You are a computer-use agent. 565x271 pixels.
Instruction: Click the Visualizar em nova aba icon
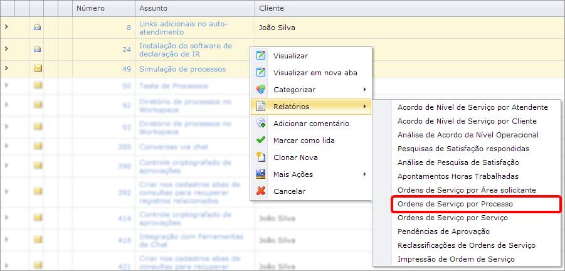click(x=261, y=73)
